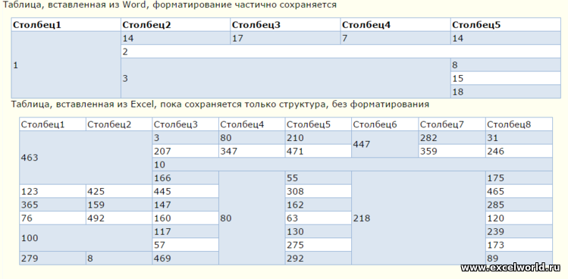Select the Столбец4 header in the Excel table
Image resolution: width=568 pixels, height=279 pixels.
(252, 124)
